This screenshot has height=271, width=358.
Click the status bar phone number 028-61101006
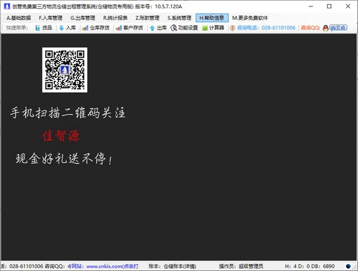26,266
